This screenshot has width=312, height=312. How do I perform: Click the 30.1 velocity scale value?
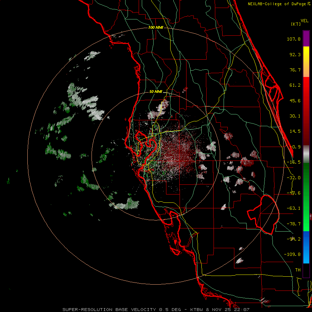(295, 116)
